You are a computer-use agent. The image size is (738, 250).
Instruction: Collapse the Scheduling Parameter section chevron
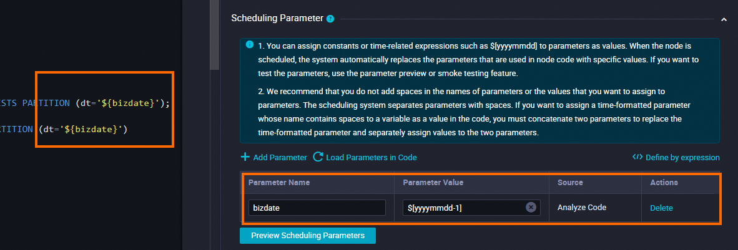[724, 19]
